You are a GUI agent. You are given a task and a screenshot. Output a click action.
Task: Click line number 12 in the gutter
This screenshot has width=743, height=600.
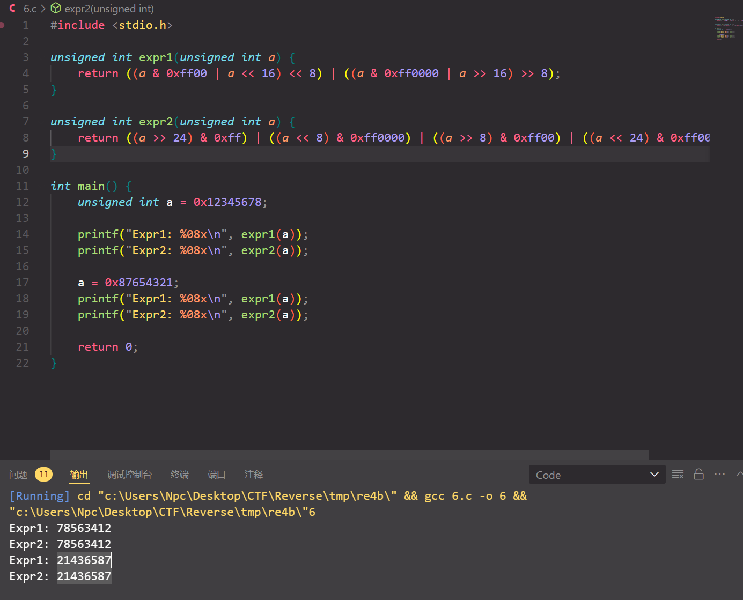(x=23, y=202)
